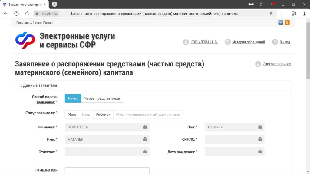Open the Odnoklassniki social icon
This screenshot has width=310, height=174.
[287, 22]
